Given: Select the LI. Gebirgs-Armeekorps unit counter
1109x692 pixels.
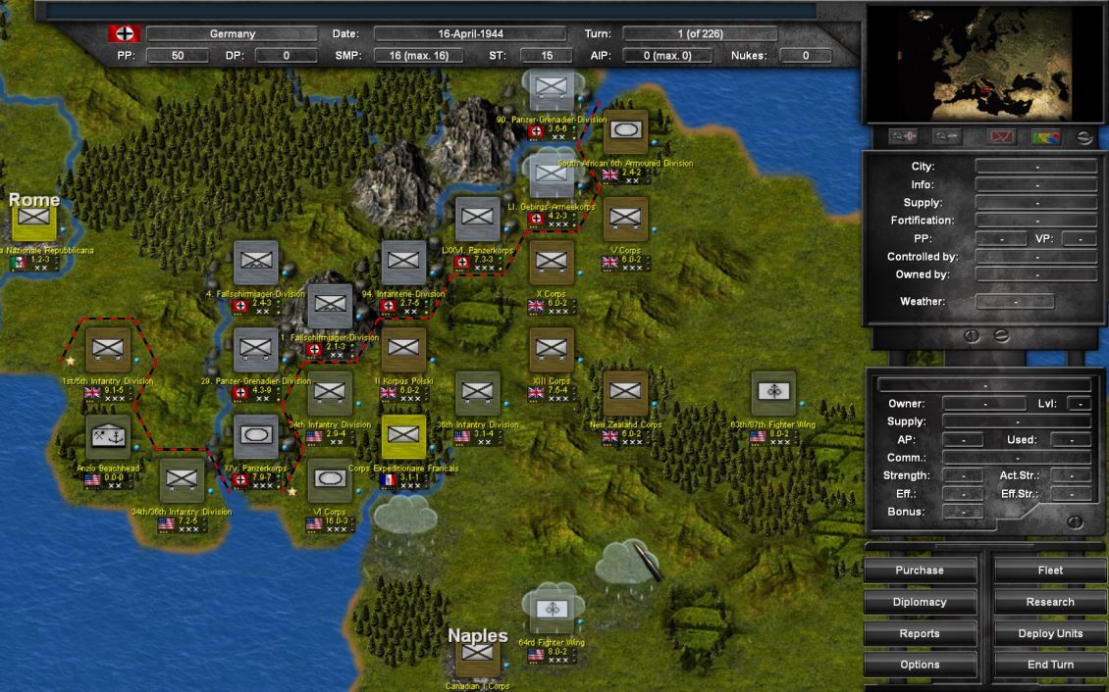Looking at the screenshot, I should 552,175.
